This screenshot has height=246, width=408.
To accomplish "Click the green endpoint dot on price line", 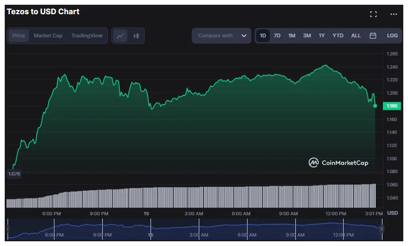I will [x=375, y=106].
